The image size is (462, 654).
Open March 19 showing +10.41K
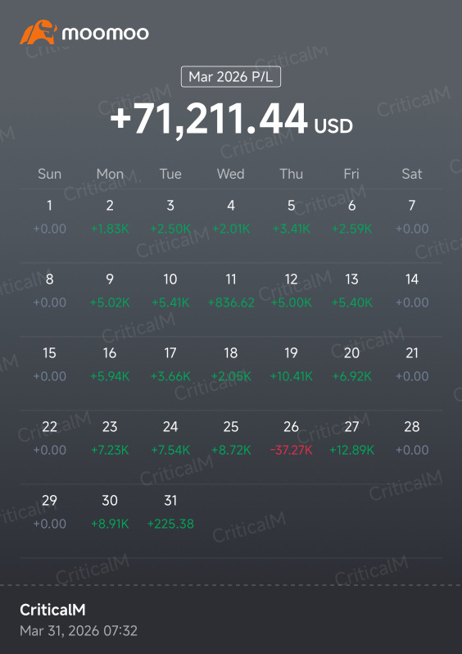[x=291, y=364]
